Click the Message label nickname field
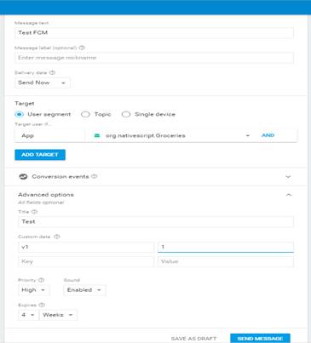 [x=154, y=58]
